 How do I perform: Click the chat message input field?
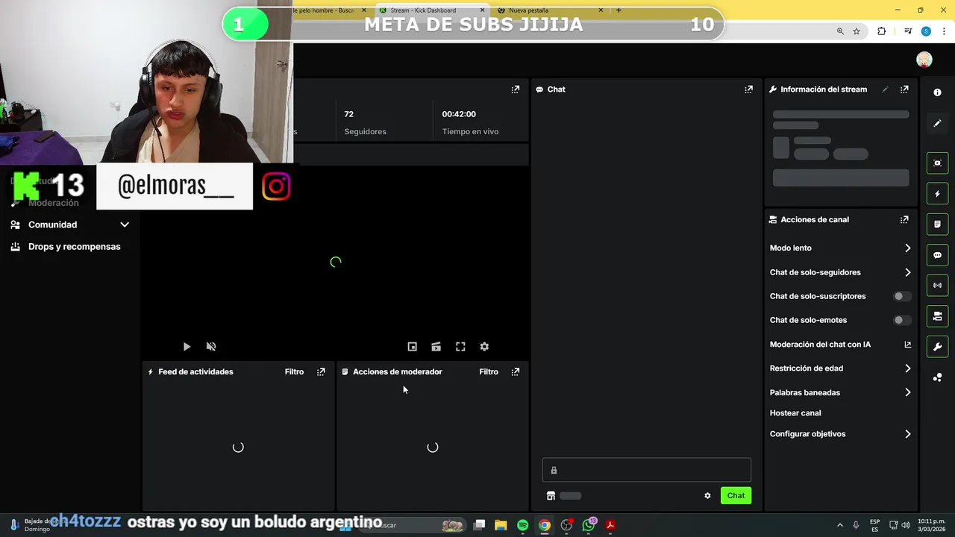646,470
